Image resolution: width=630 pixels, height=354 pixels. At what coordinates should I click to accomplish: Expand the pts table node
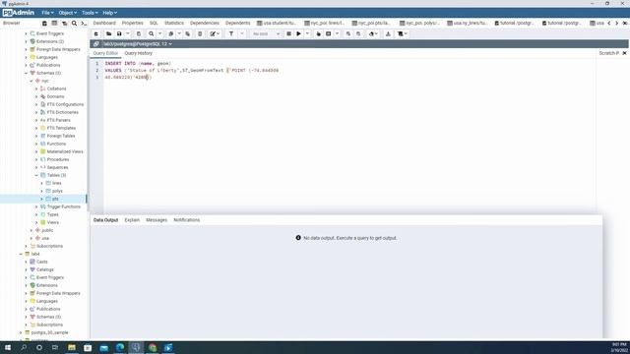[41, 199]
